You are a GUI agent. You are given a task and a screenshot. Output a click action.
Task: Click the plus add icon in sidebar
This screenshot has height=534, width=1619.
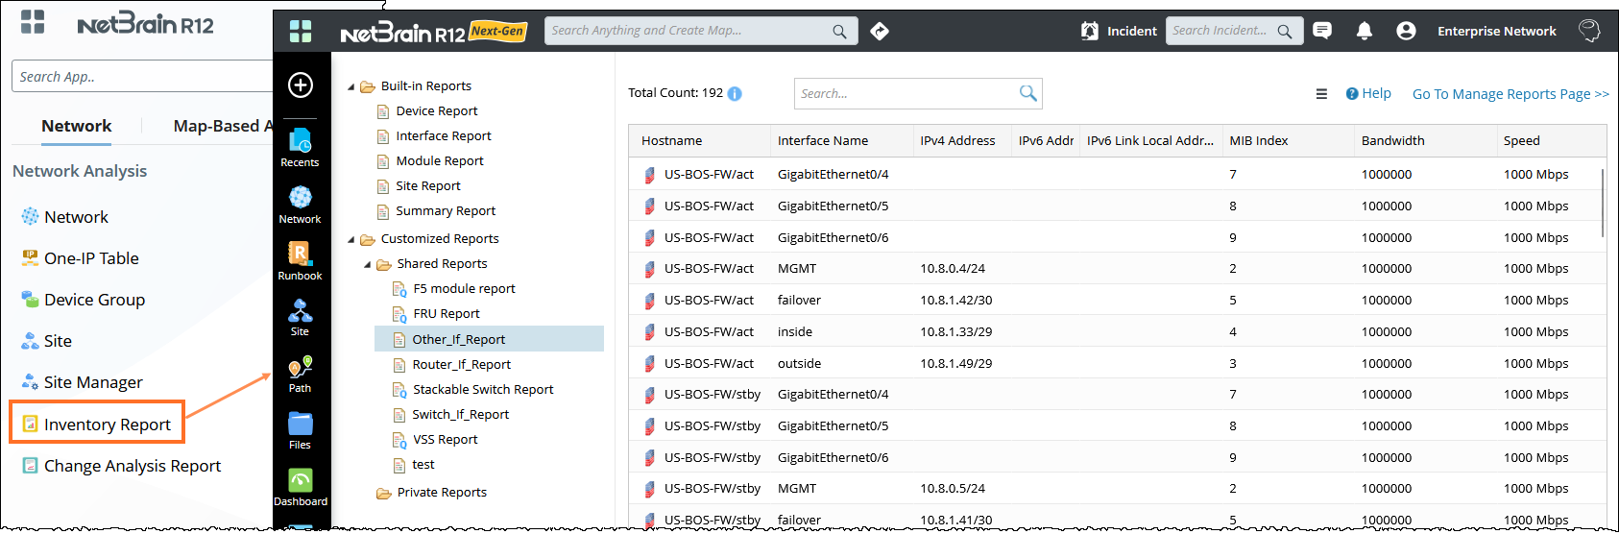301,85
